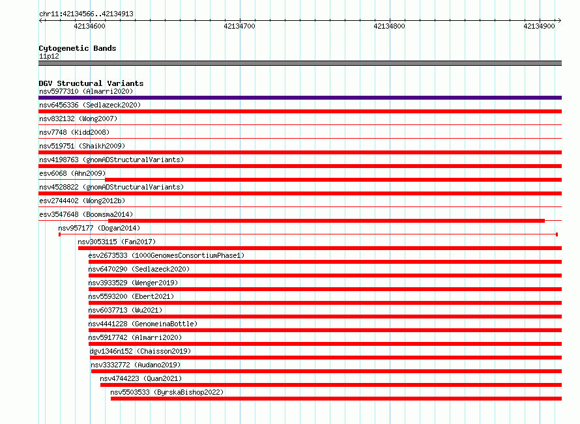Open variant nsv519751 (Shaikh2009)
Screen dimensions: 580x424
[x=82, y=146]
